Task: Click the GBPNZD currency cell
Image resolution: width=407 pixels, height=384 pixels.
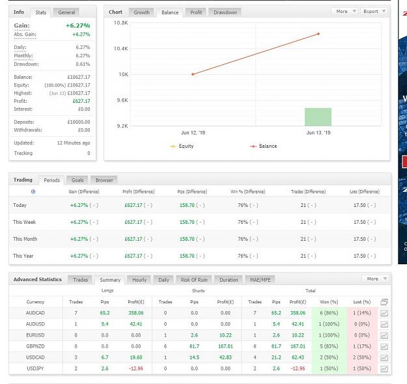Action: click(35, 346)
